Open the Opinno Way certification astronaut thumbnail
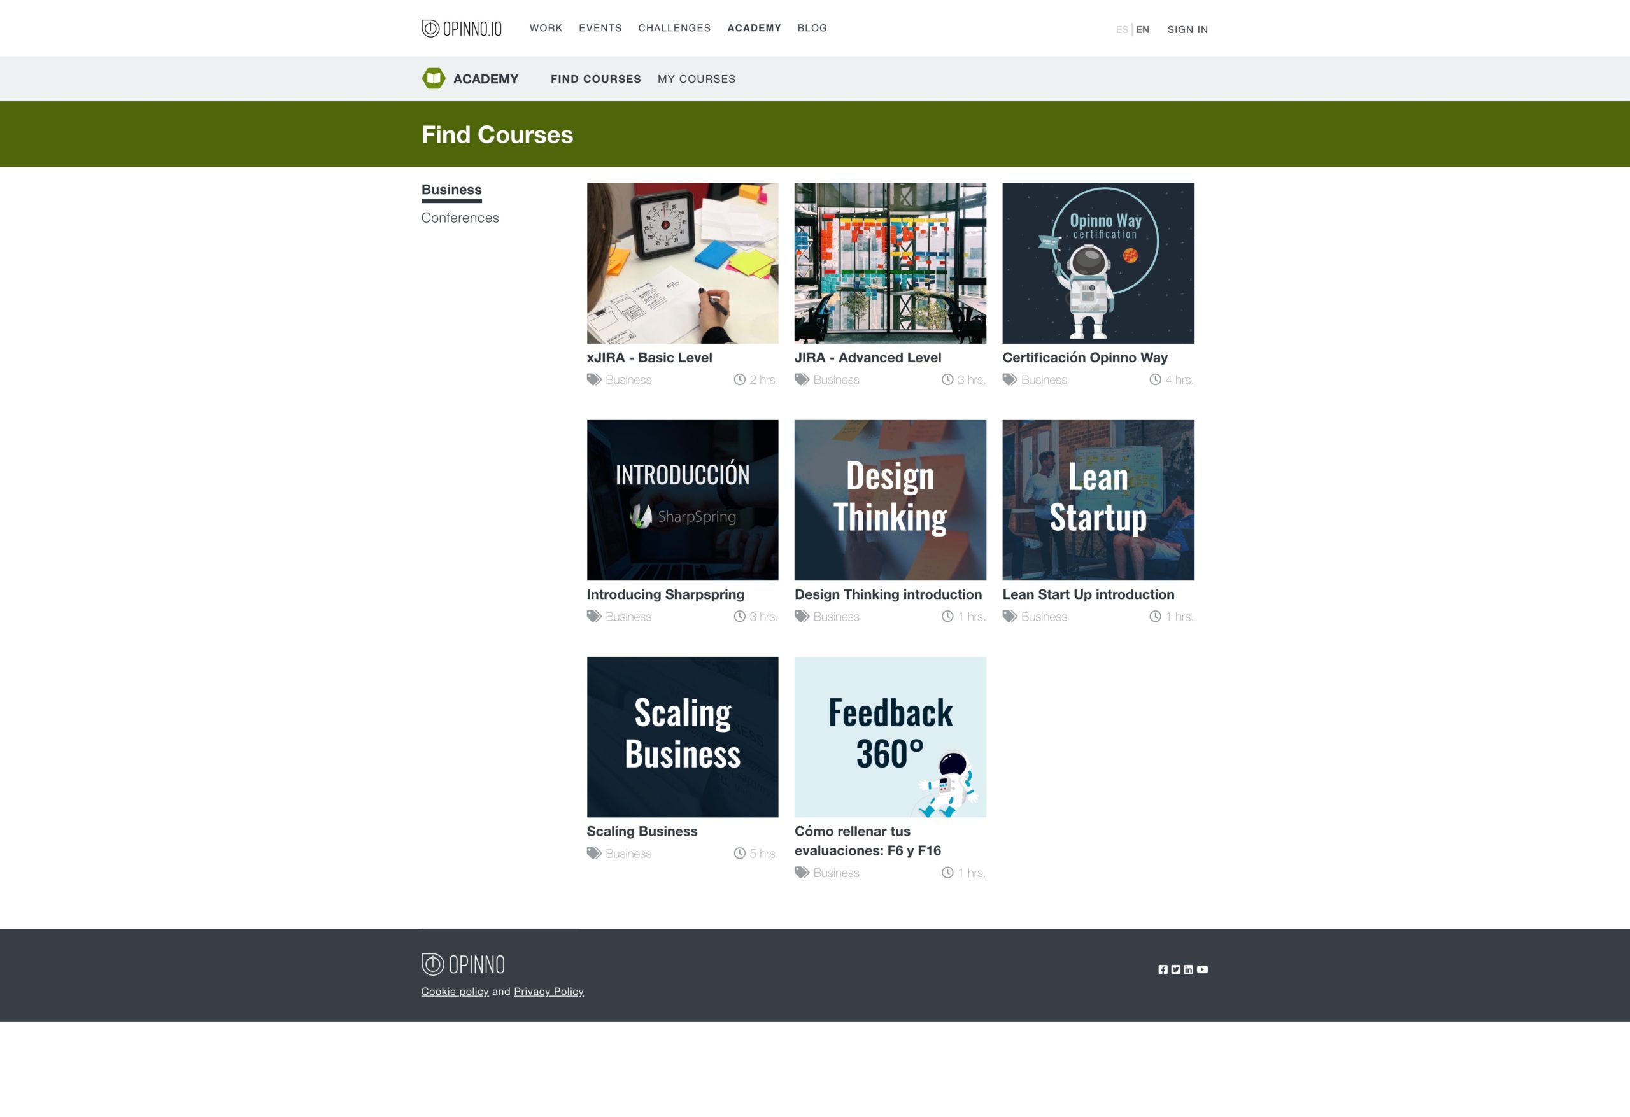The height and width of the screenshot is (1117, 1630). tap(1098, 263)
